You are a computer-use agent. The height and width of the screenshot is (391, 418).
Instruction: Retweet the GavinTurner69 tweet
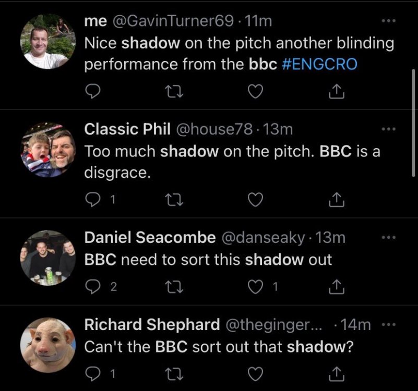(172, 92)
